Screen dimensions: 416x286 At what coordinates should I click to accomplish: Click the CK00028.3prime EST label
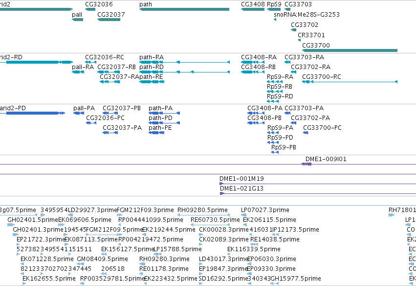224,230
